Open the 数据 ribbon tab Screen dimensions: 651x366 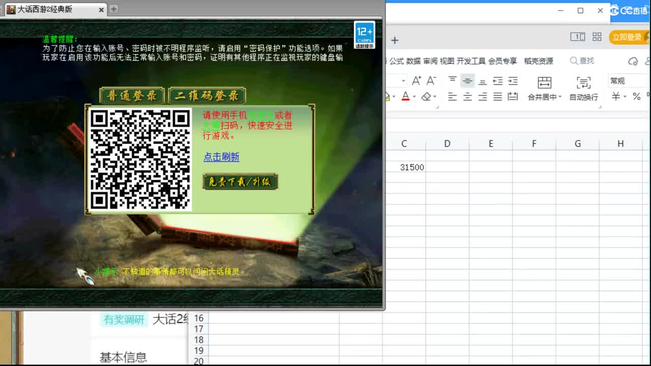pos(413,61)
